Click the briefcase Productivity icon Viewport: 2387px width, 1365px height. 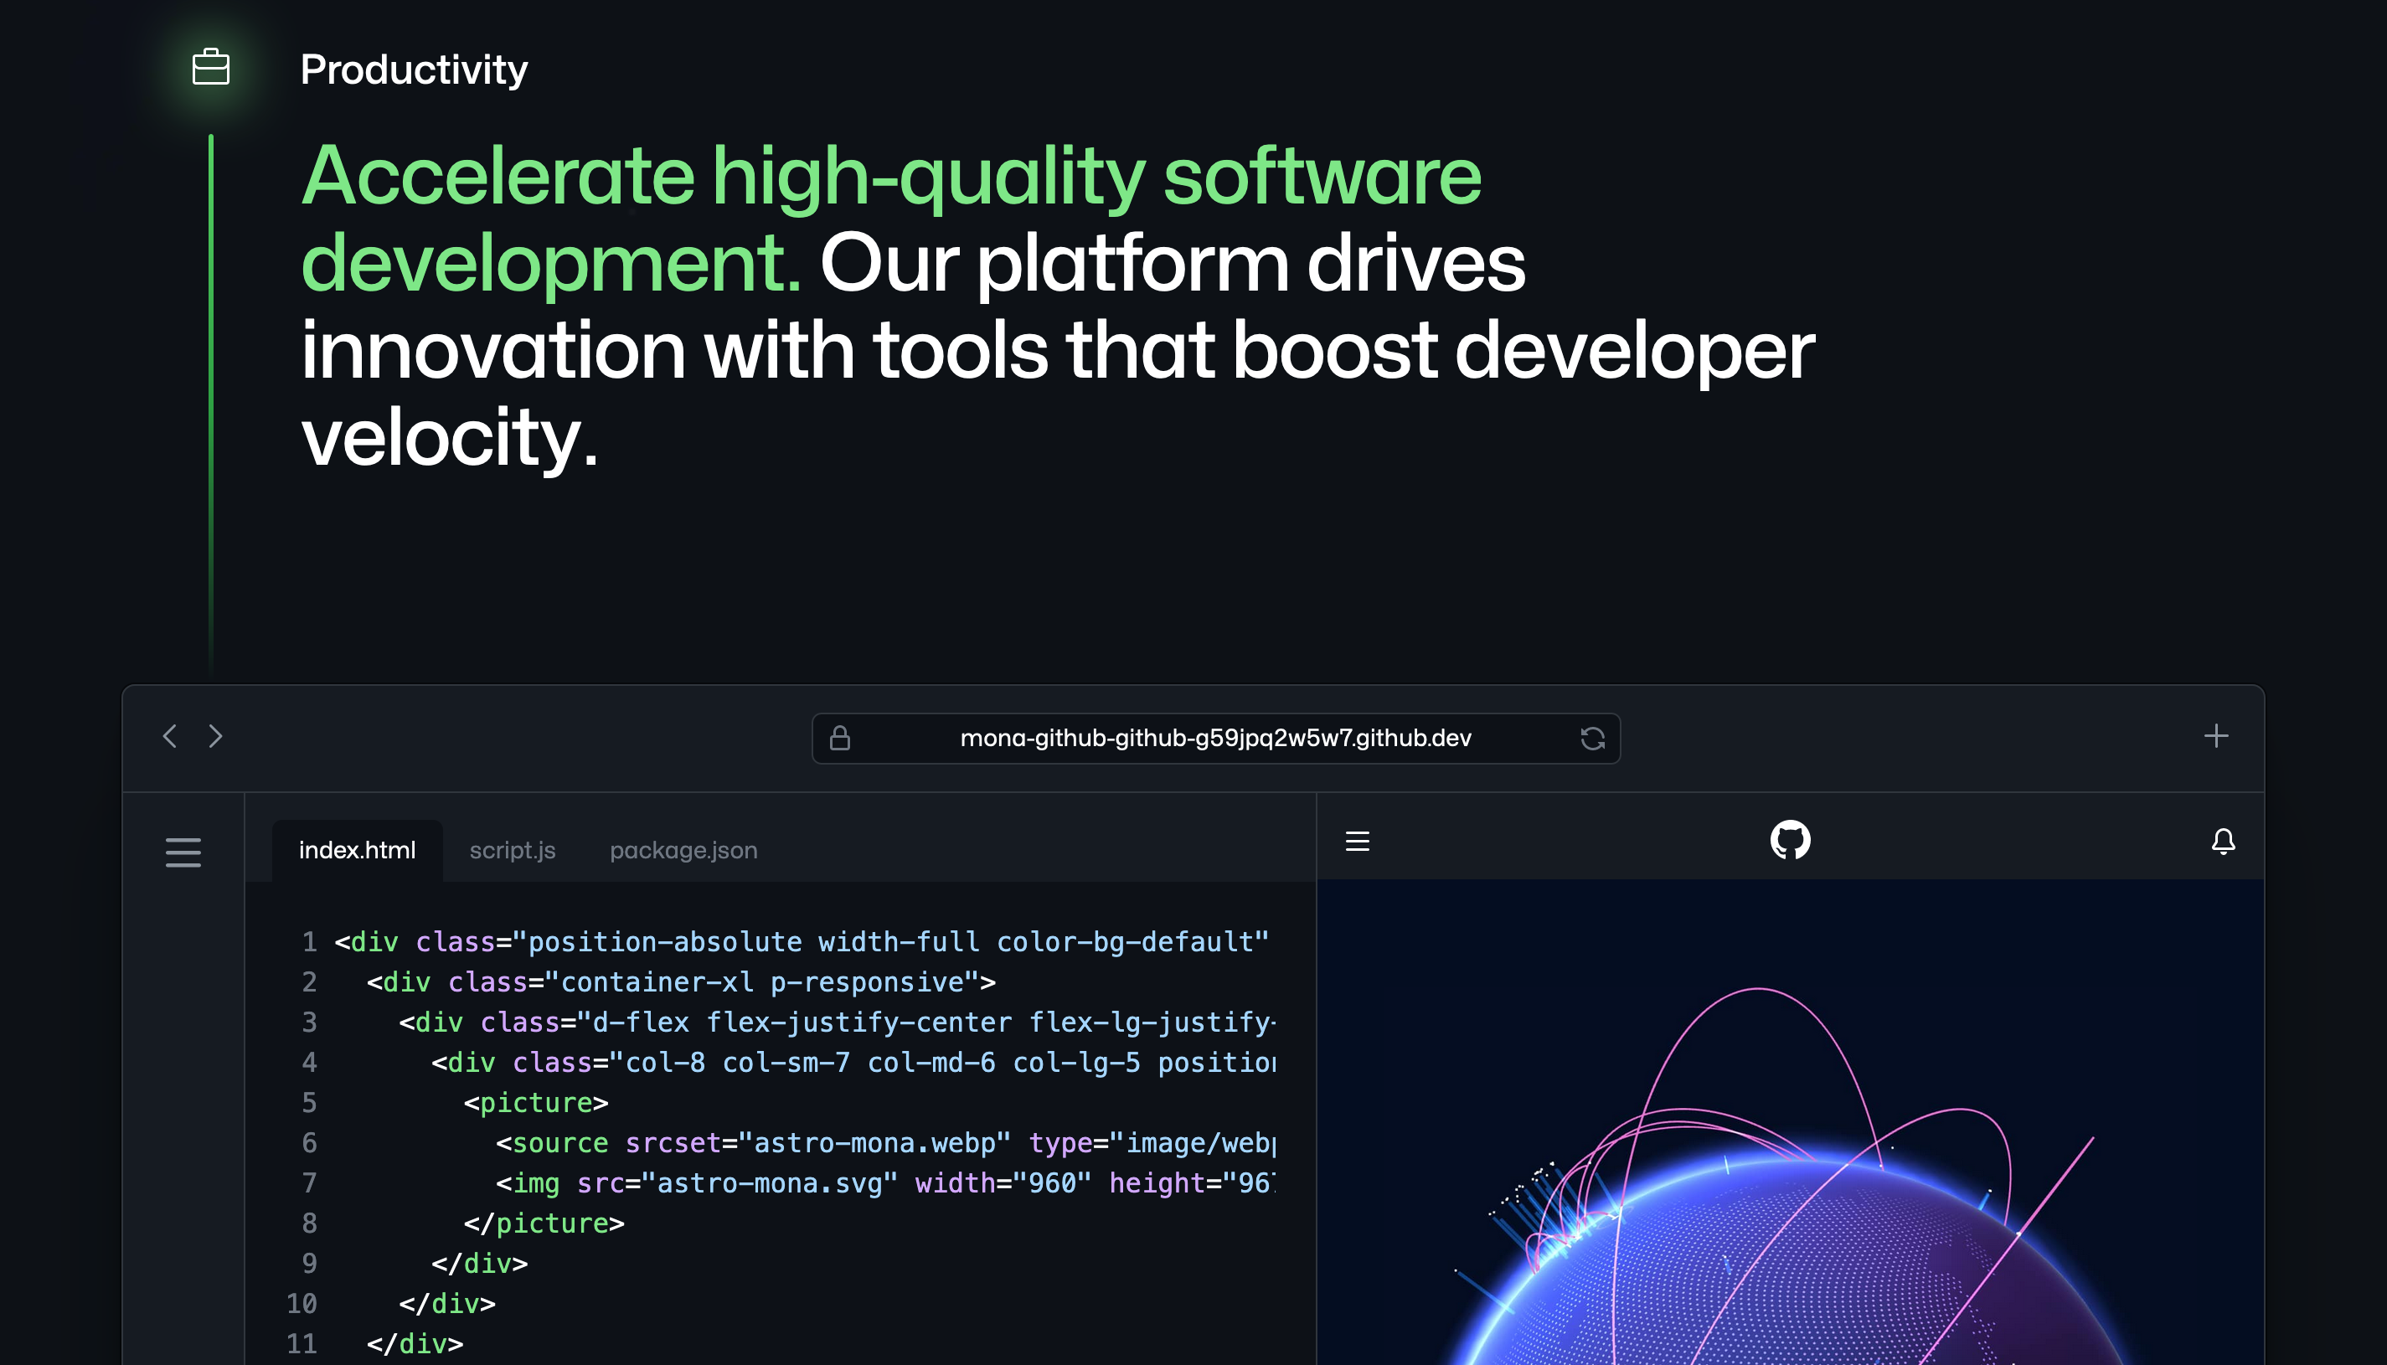pyautogui.click(x=211, y=68)
